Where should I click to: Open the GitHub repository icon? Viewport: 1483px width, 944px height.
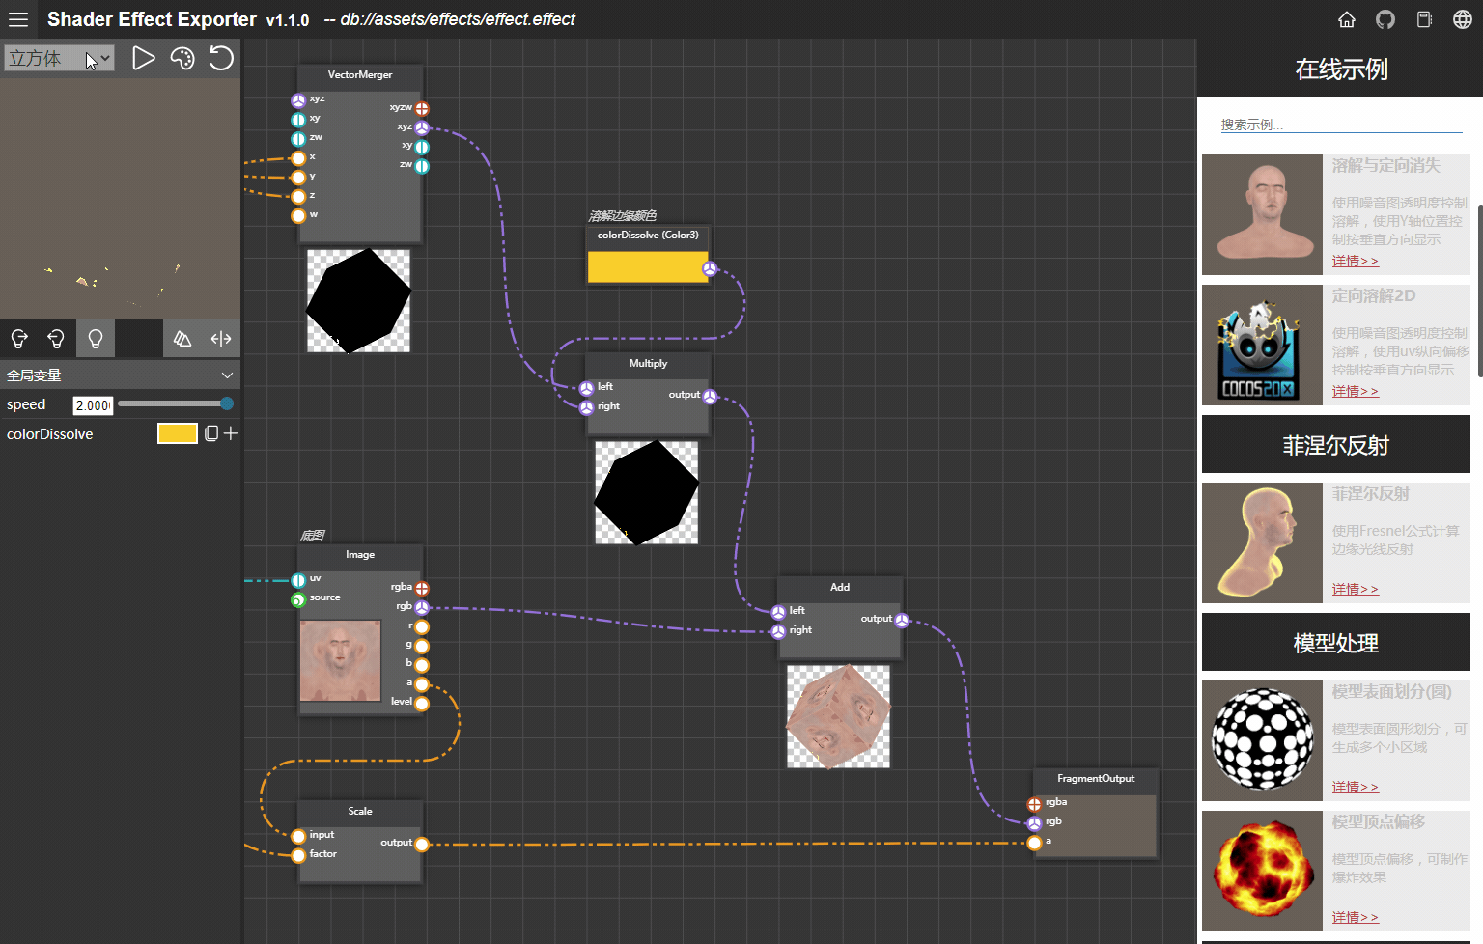coord(1385,19)
